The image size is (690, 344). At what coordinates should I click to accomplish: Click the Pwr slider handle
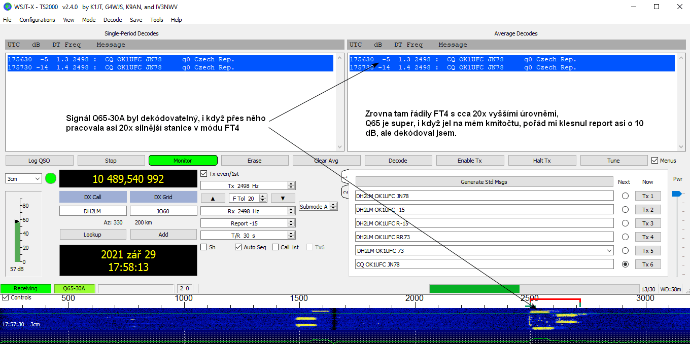677,194
